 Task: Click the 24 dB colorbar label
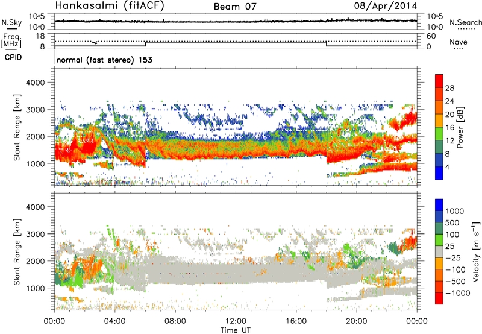pos(449,101)
